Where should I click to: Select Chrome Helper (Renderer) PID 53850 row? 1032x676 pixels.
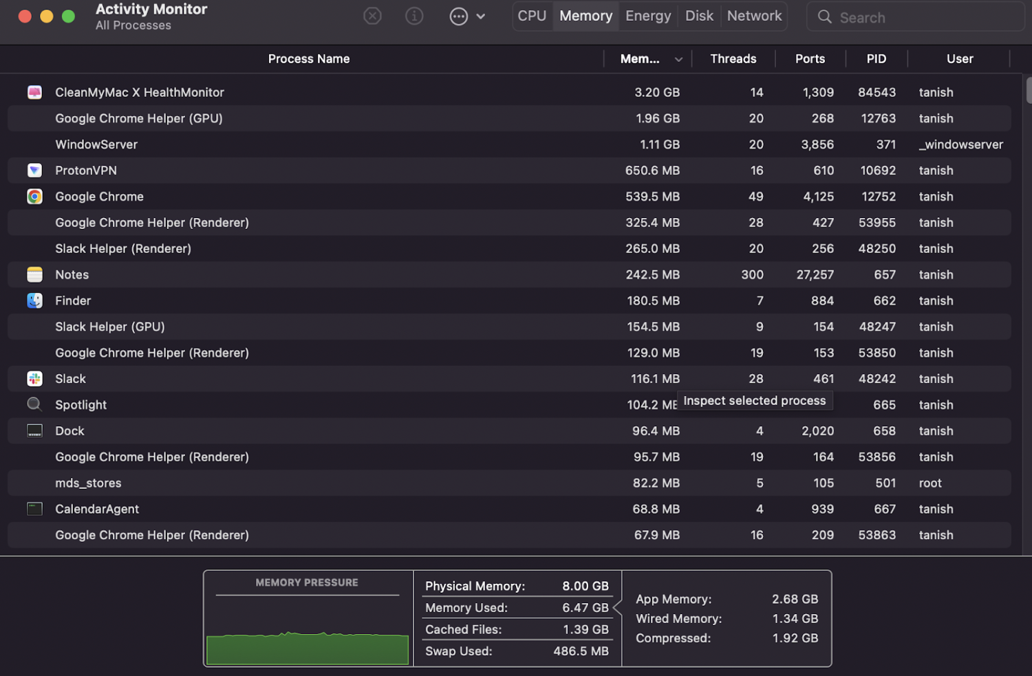tap(509, 353)
